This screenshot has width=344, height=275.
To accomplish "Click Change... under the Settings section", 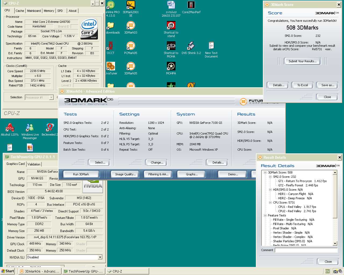I will [x=157, y=162].
